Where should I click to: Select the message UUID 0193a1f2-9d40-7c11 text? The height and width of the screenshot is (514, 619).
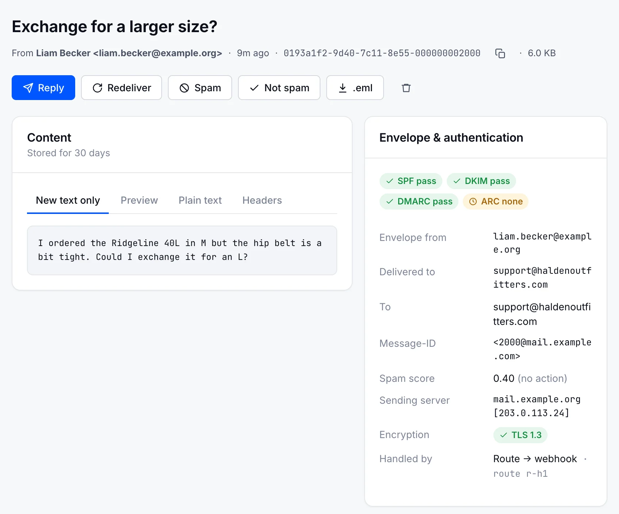(382, 53)
